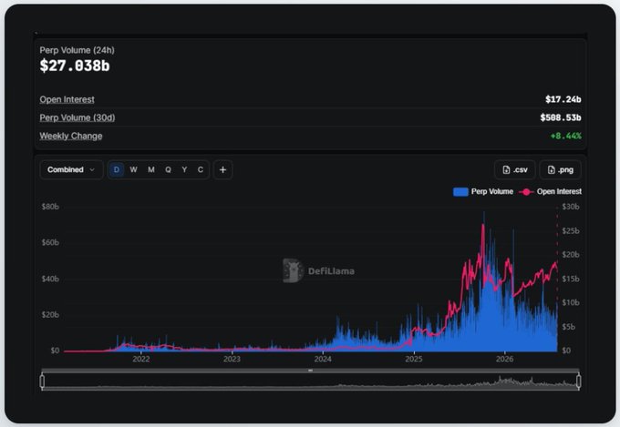
Task: Click the .png file icon
Action: pyautogui.click(x=552, y=170)
